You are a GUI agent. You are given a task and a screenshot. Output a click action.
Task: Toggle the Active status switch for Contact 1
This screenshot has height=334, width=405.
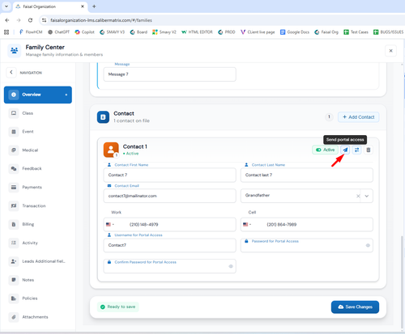325,150
